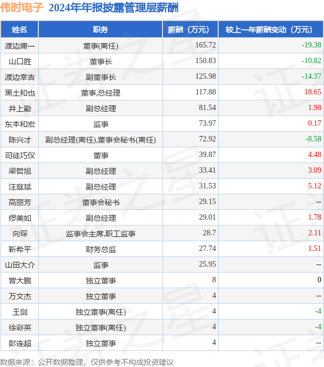Click salary value 150.83

pos(206,60)
